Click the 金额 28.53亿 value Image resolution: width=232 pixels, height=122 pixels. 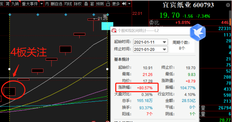(189, 101)
